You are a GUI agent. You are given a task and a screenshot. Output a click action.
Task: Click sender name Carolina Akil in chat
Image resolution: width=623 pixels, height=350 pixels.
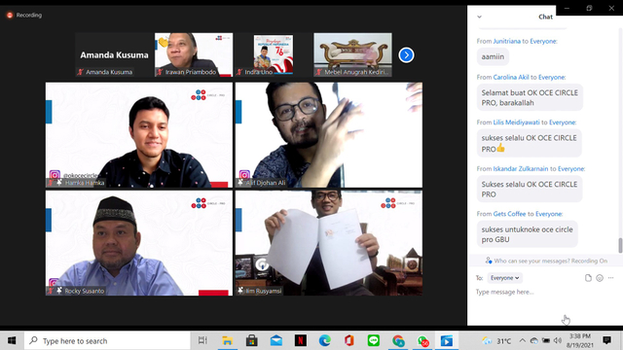(511, 78)
